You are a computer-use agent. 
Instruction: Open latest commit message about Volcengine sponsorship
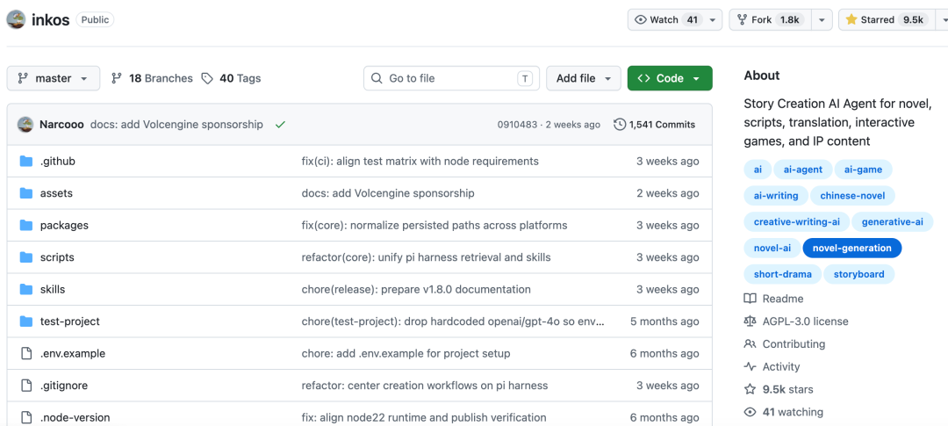pos(176,125)
